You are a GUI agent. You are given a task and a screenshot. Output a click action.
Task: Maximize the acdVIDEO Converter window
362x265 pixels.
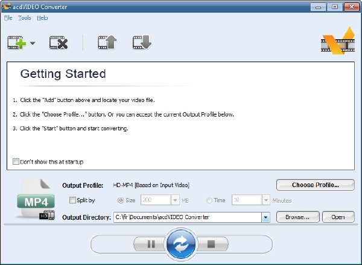pos(335,7)
